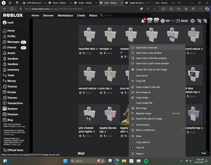Viewport: 211px width, 165px height.
Task: Open Transactions in the sidebar
Action: point(13,103)
